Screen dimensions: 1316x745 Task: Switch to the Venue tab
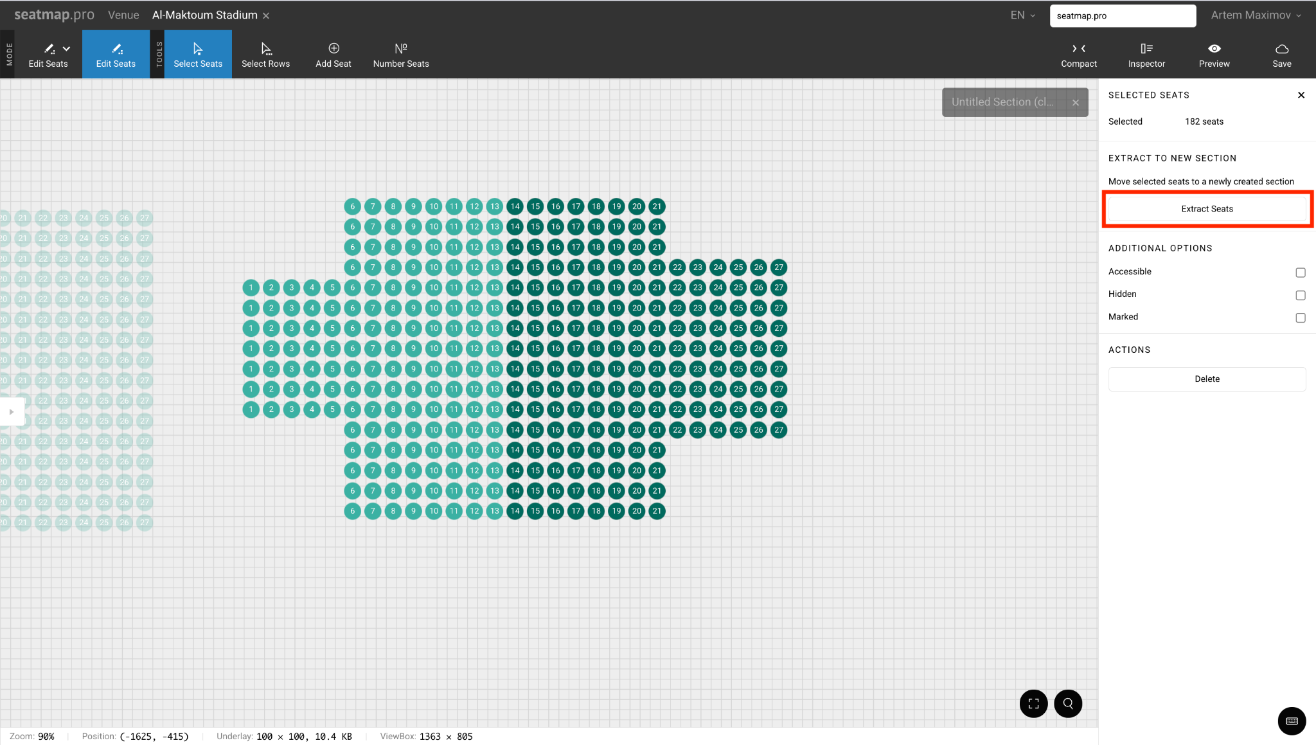click(x=123, y=15)
